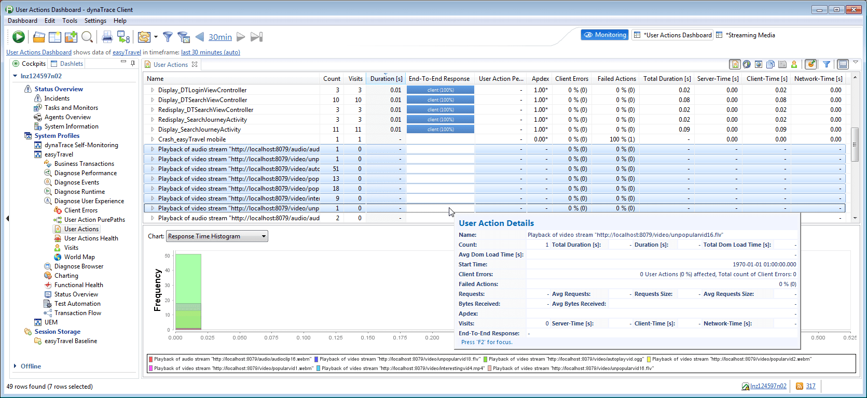Expand the Offline section in the cockpit

click(x=15, y=366)
